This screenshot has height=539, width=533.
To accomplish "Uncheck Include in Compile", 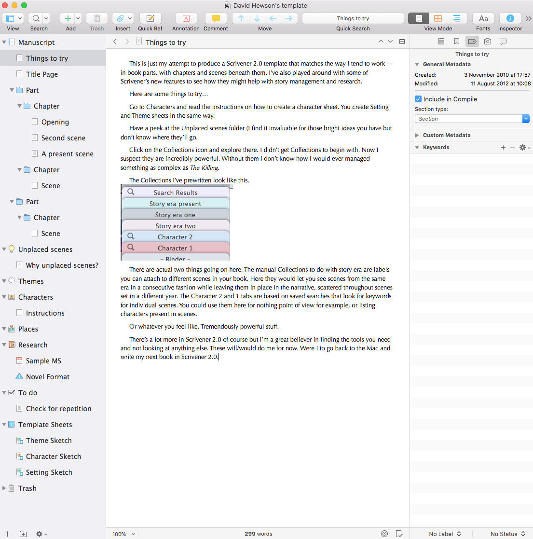I will coord(418,99).
